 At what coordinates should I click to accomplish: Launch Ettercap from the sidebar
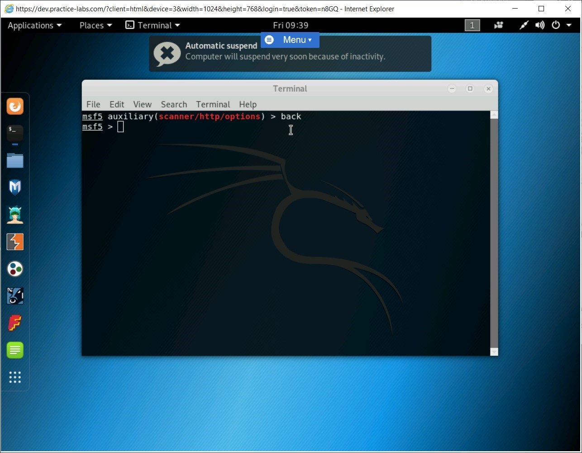(15, 296)
